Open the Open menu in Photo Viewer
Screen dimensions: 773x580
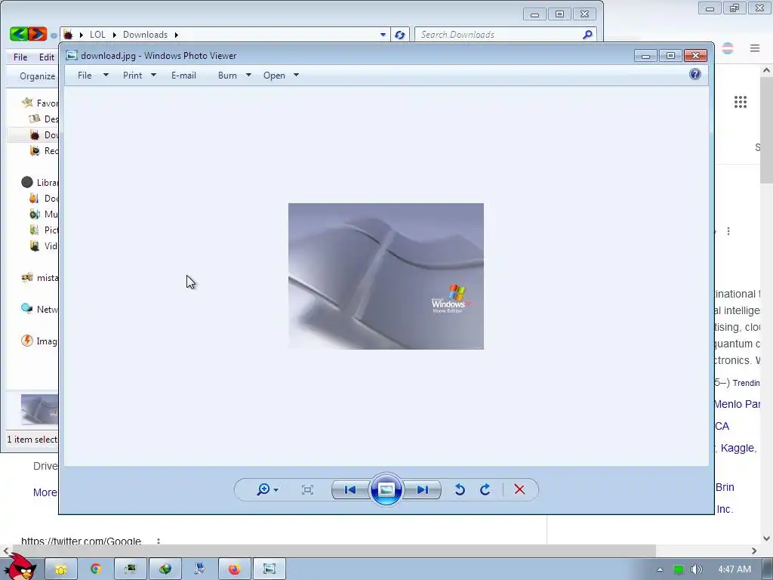pyautogui.click(x=274, y=76)
